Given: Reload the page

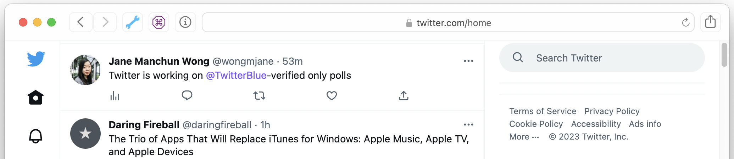Looking at the screenshot, I should point(685,23).
